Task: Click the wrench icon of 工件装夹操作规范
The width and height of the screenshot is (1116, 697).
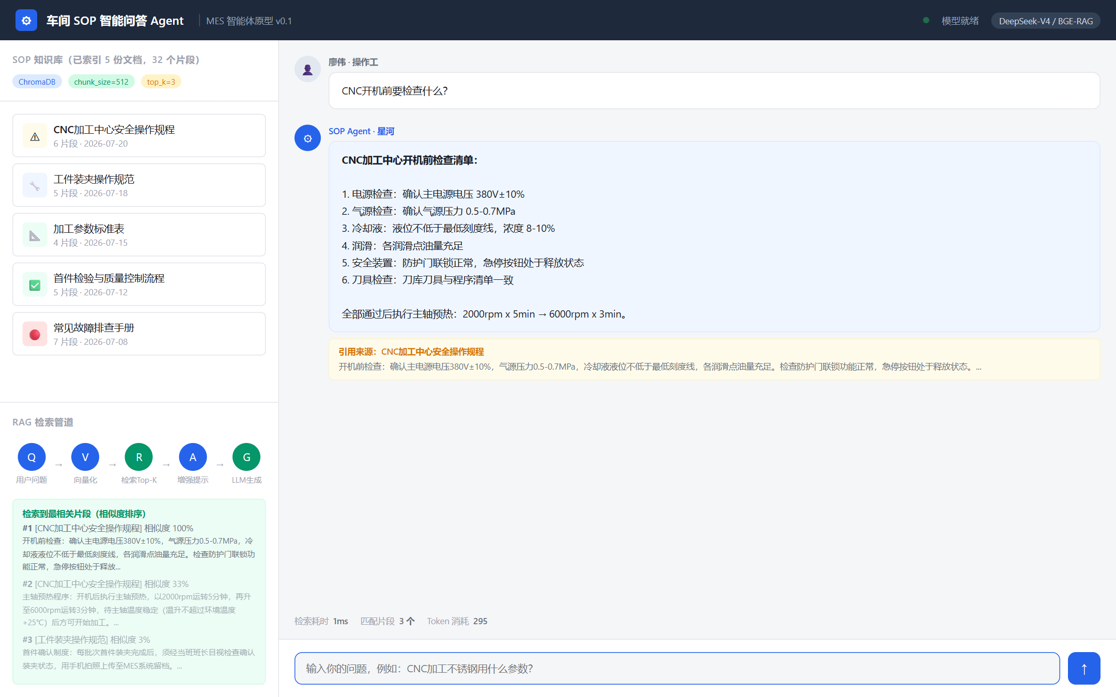Action: tap(35, 186)
